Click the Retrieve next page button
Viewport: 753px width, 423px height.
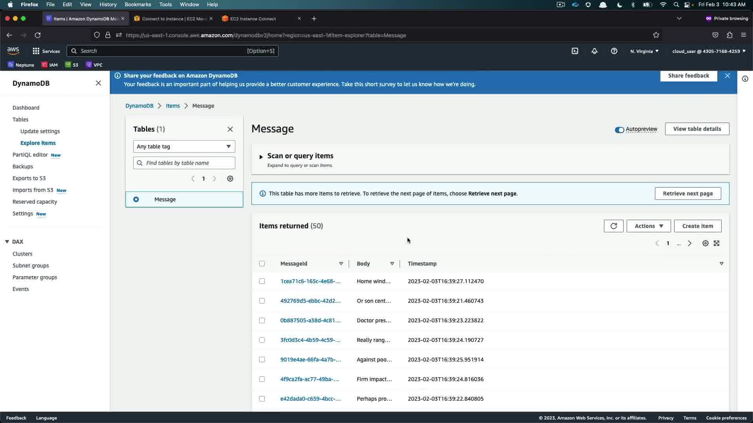[x=688, y=193]
